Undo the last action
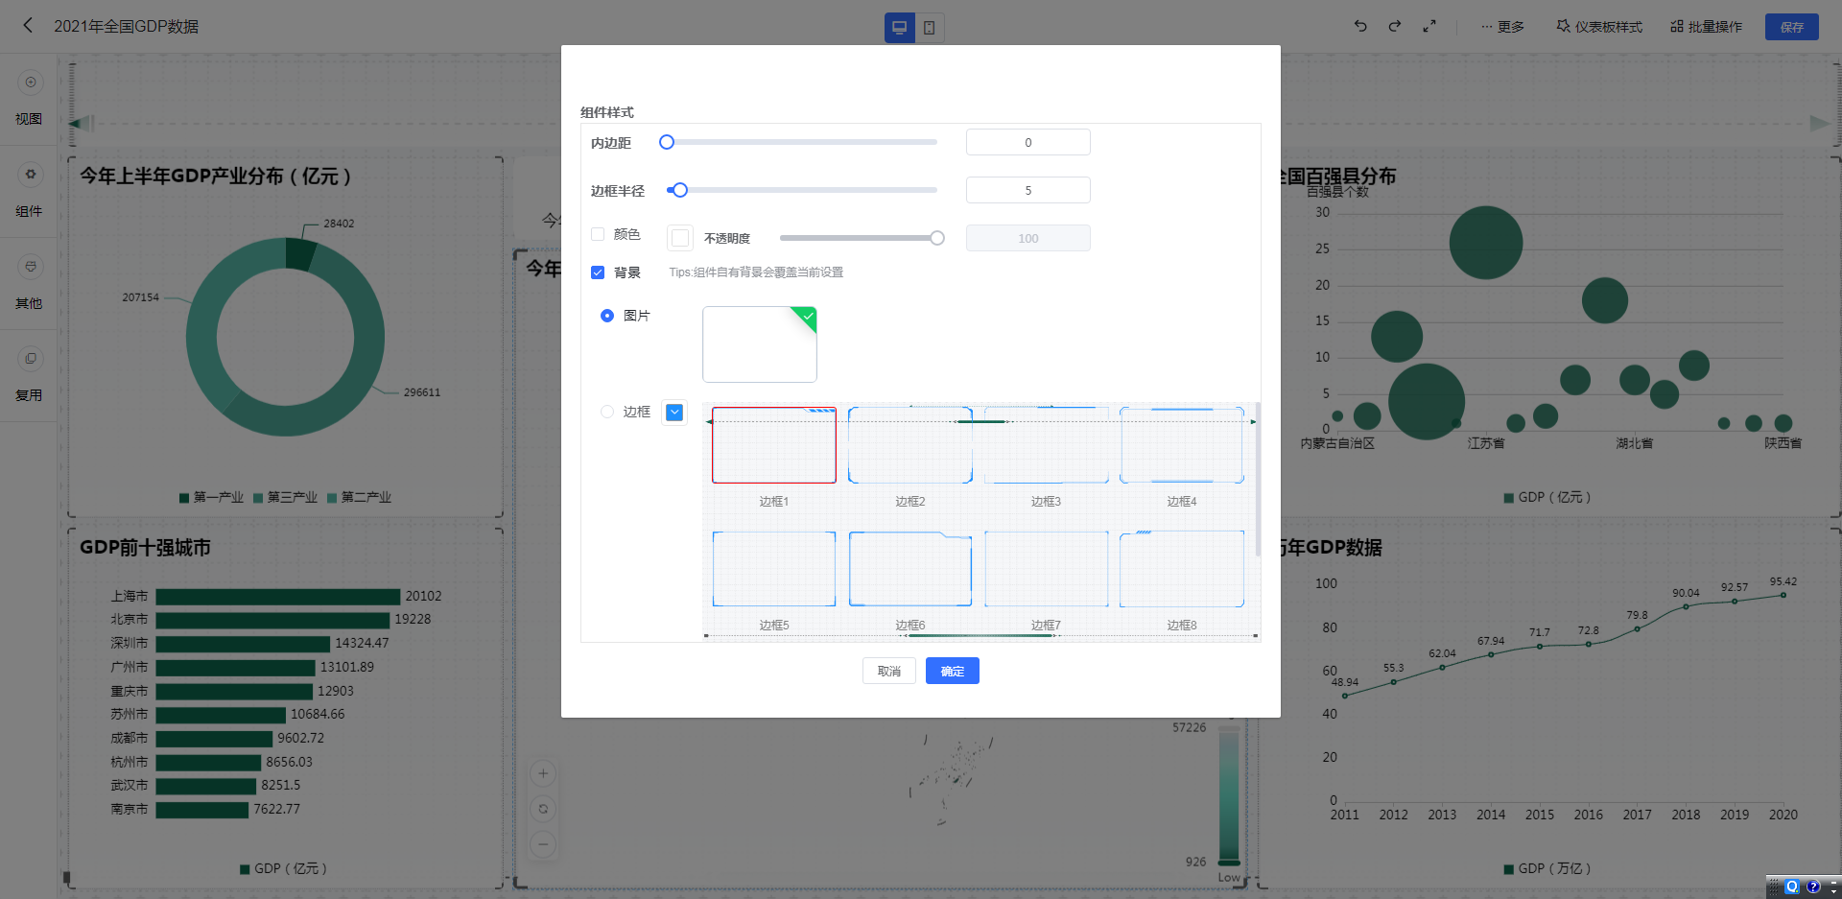Image resolution: width=1842 pixels, height=899 pixels. [1360, 26]
